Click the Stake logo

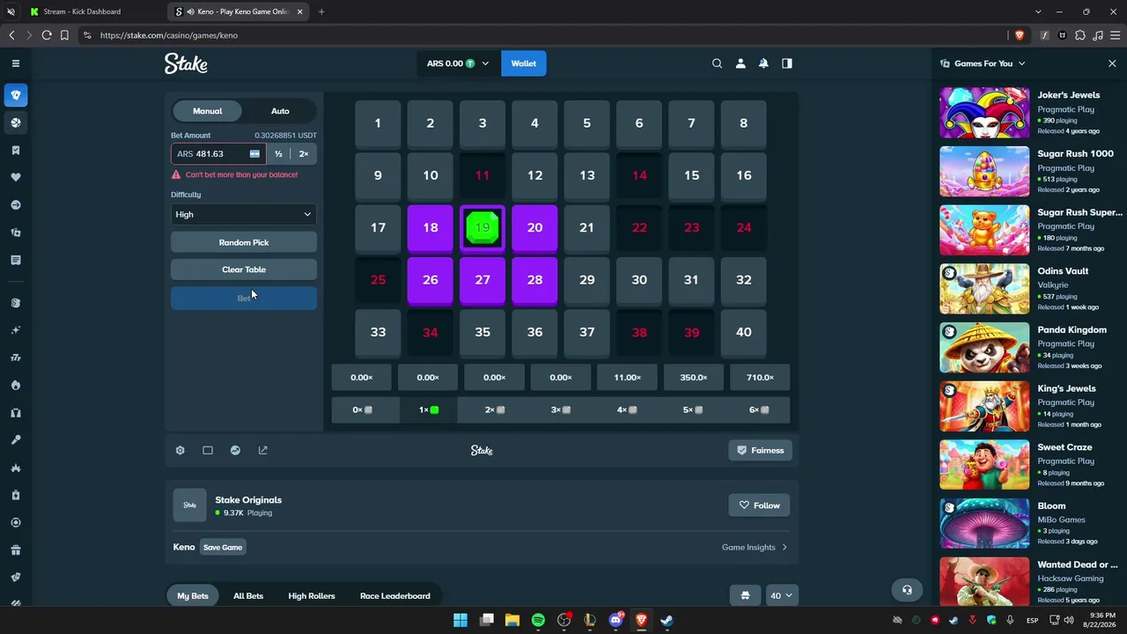[186, 63]
